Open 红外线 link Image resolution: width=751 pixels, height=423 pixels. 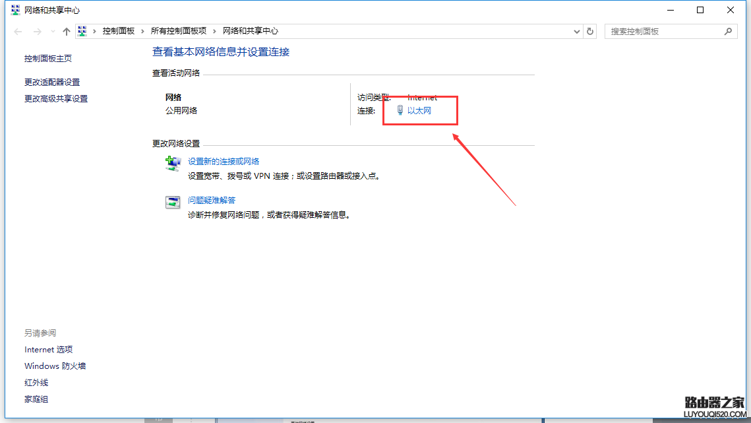click(x=36, y=383)
